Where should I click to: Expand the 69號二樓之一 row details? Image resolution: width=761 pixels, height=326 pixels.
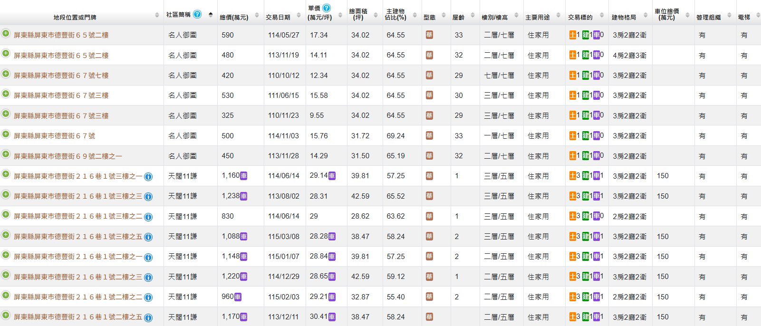tap(6, 154)
